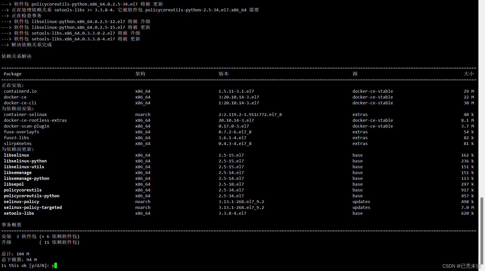Click version 1.5.11-3.1.el7 of containerd.io
This screenshot has height=271, width=485.
(x=236, y=91)
